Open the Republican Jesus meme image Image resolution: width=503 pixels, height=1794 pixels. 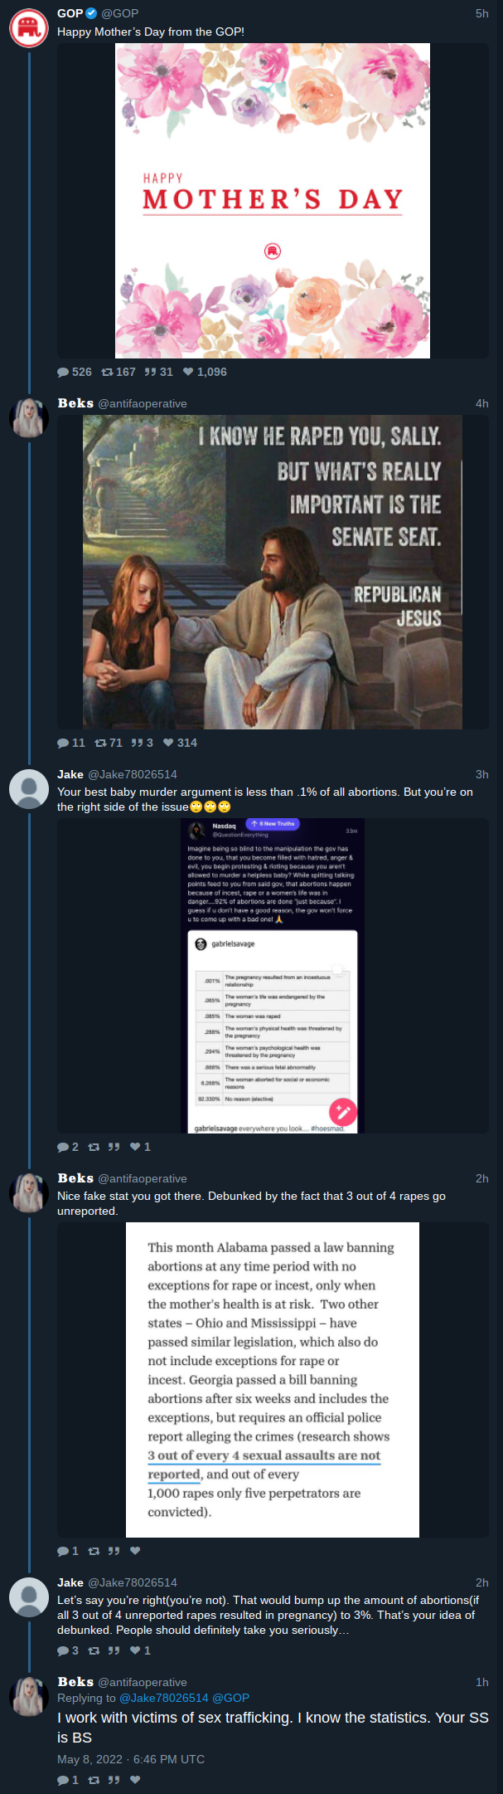click(x=273, y=572)
